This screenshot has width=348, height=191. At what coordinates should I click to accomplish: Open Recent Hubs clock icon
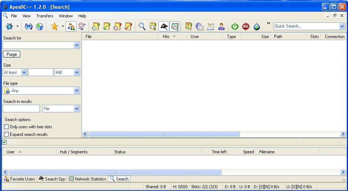[82, 26]
